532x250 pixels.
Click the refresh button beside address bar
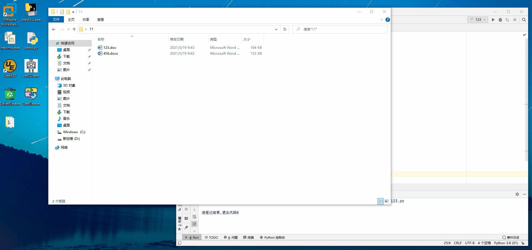pos(285,29)
